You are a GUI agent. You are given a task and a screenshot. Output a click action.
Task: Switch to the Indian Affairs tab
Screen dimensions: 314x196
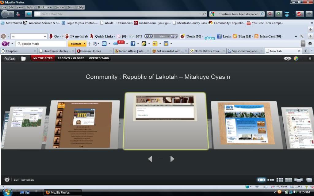(132, 51)
